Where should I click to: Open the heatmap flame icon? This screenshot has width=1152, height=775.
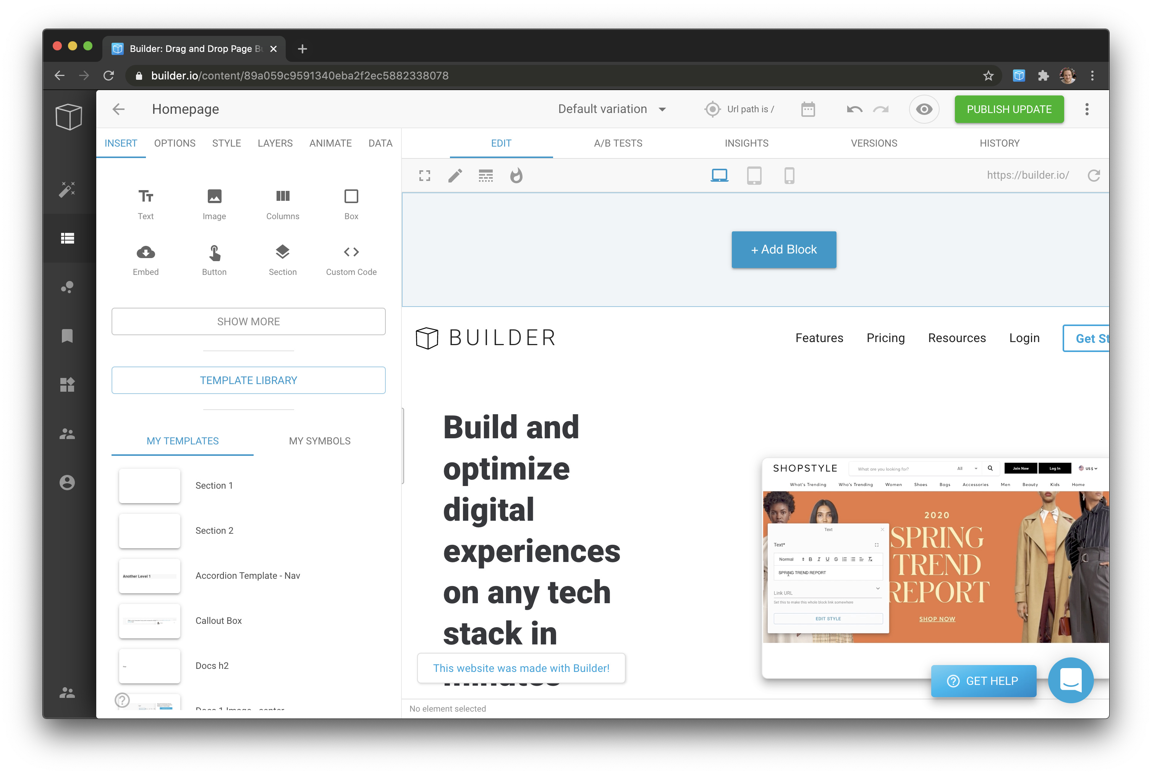coord(516,176)
